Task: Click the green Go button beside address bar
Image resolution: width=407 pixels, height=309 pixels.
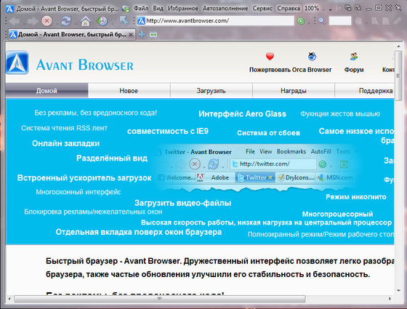Action: tap(301, 21)
